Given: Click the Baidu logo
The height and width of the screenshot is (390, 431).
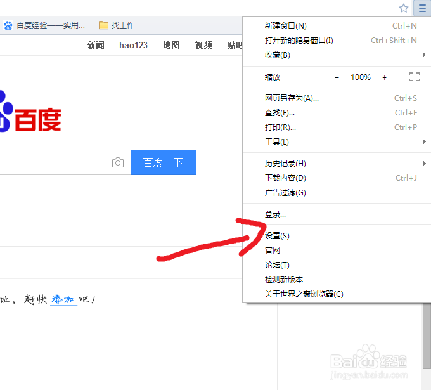Looking at the screenshot, I should point(30,112).
